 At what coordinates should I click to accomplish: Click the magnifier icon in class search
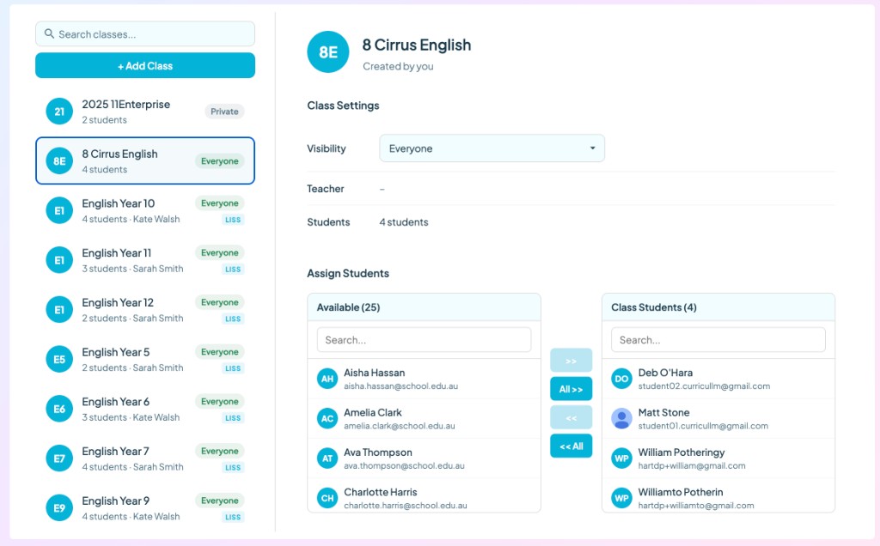tap(47, 33)
